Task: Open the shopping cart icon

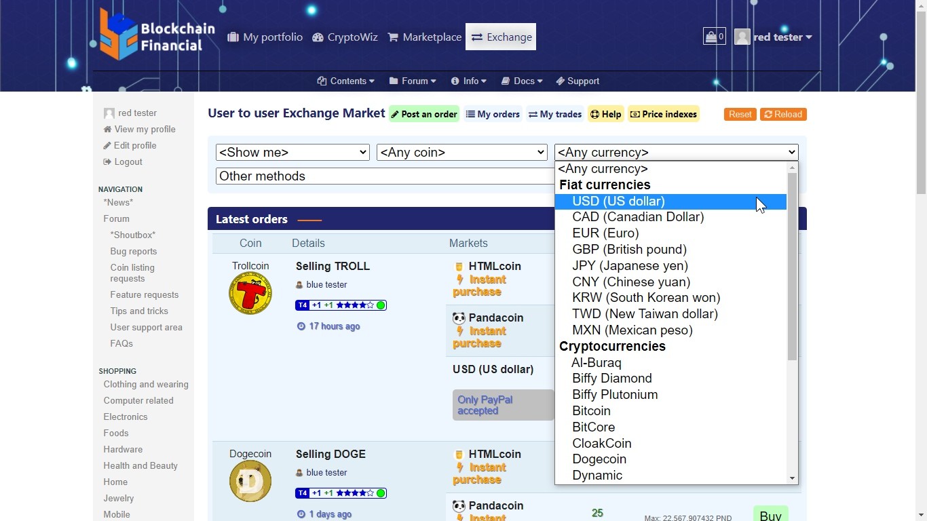Action: (x=714, y=37)
